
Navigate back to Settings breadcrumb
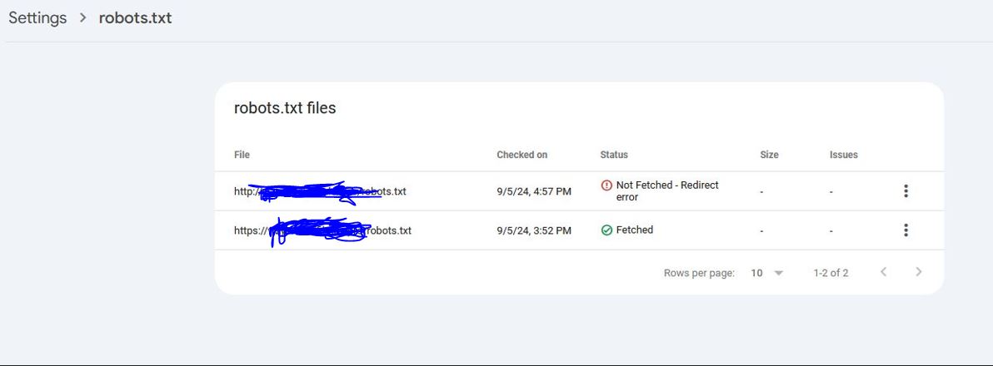click(37, 17)
